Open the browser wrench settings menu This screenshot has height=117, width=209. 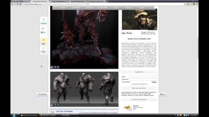[197, 4]
